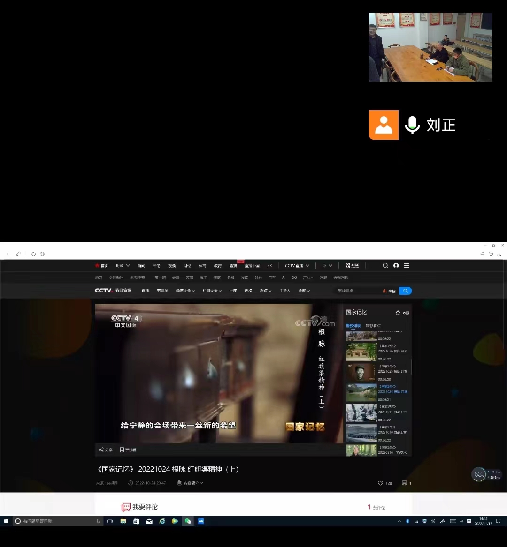
Task: Click the blue search button beside the search box
Action: (405, 291)
